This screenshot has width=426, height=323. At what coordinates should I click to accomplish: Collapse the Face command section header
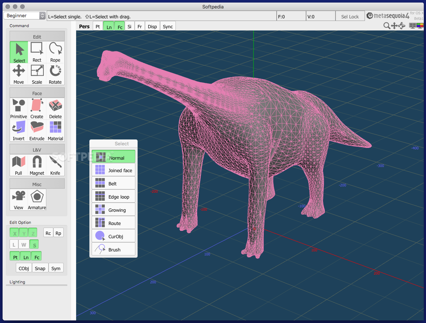tap(37, 93)
